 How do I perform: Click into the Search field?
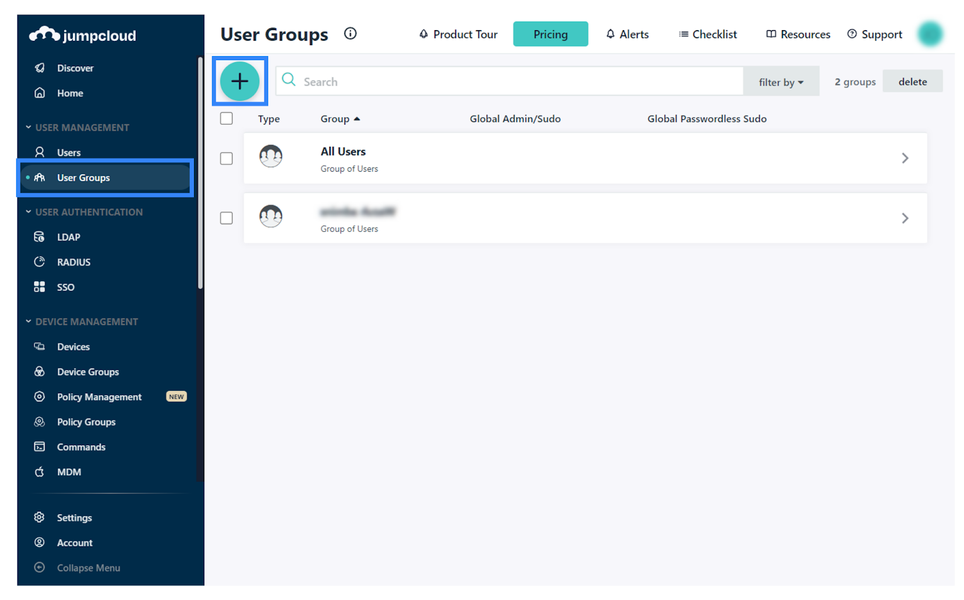coord(509,81)
